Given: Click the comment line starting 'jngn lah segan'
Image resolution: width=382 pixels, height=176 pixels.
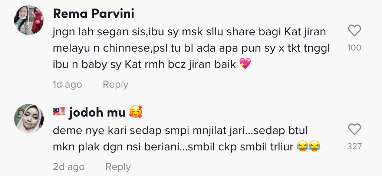Looking at the screenshot, I should 190,32.
